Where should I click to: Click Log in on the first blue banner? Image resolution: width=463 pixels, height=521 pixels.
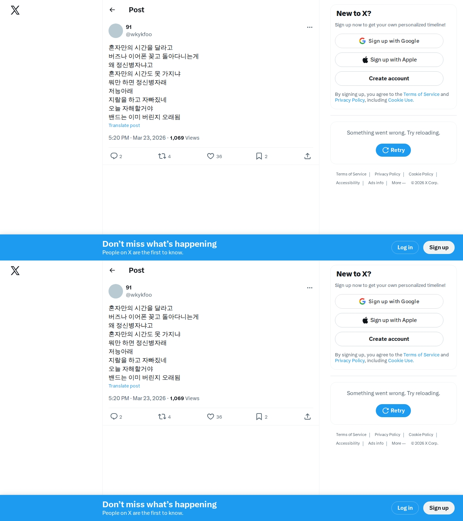[x=405, y=247]
